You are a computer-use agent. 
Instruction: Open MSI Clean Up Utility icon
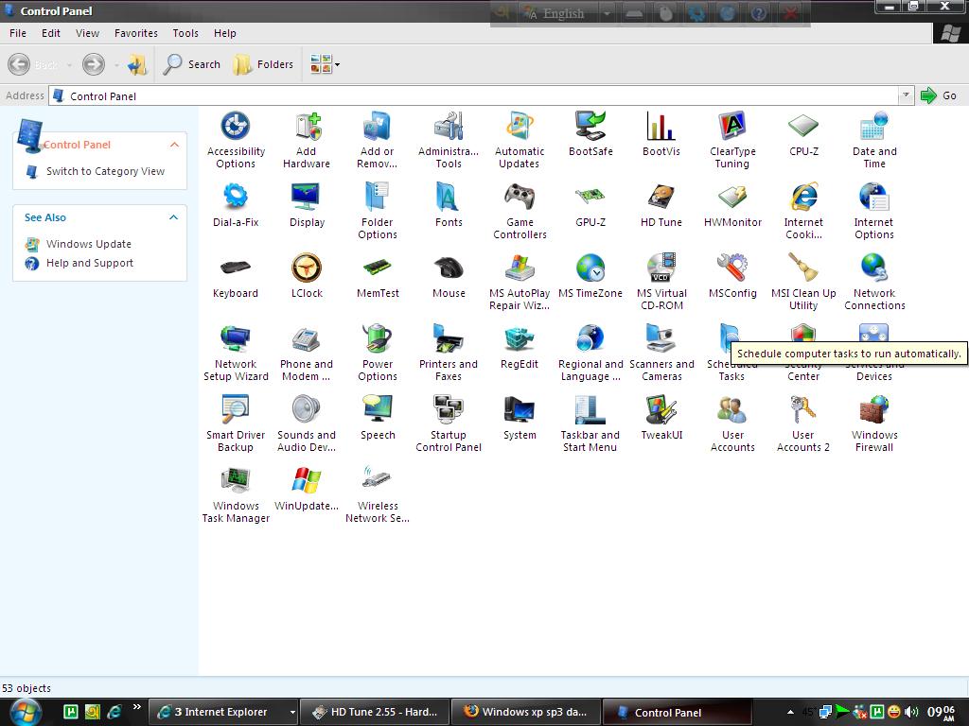click(x=803, y=268)
